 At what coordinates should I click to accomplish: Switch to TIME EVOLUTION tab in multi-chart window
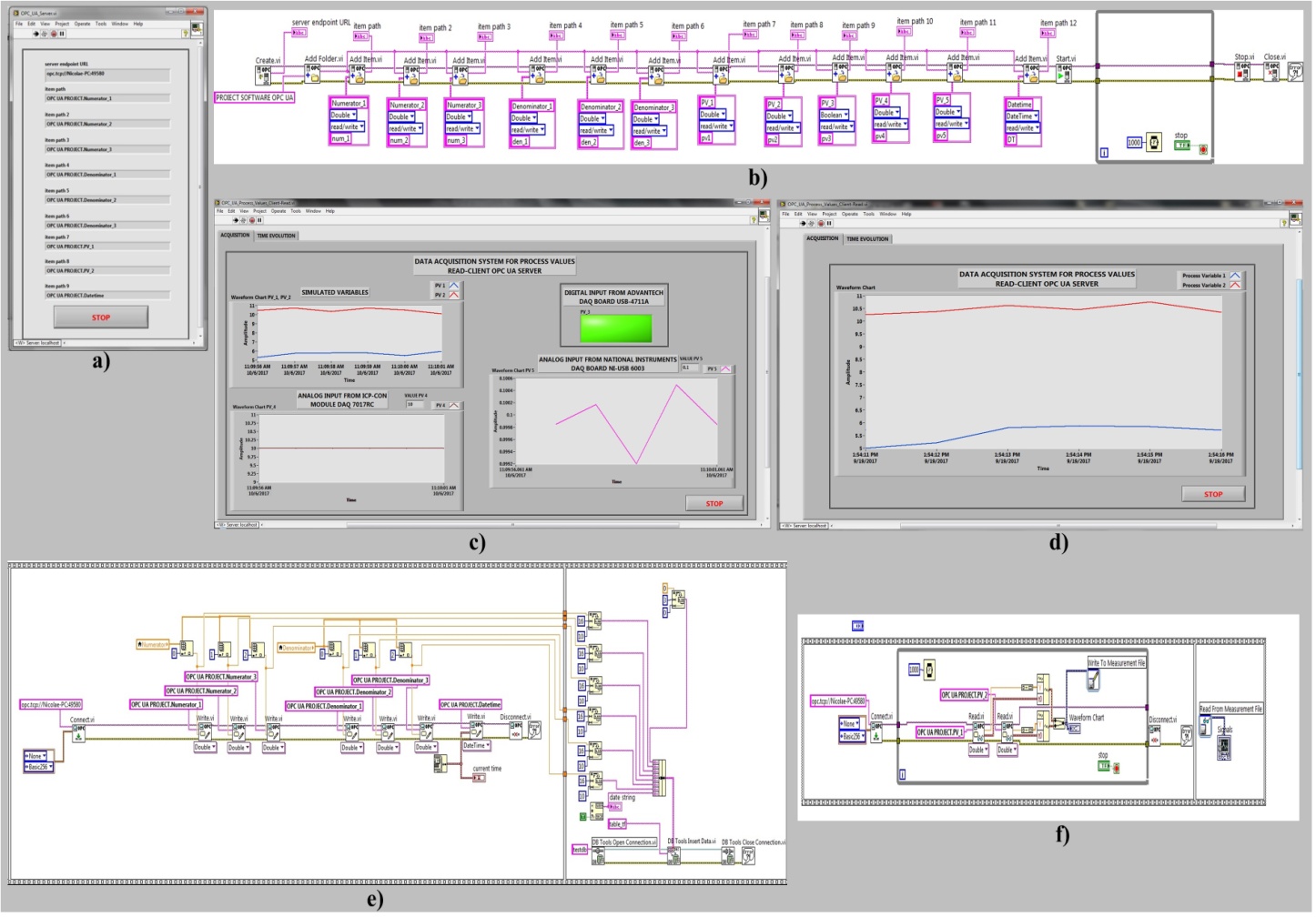coord(276,236)
